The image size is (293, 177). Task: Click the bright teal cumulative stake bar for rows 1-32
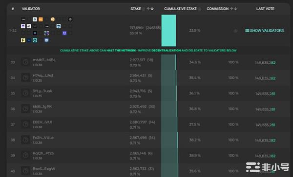[168, 31]
